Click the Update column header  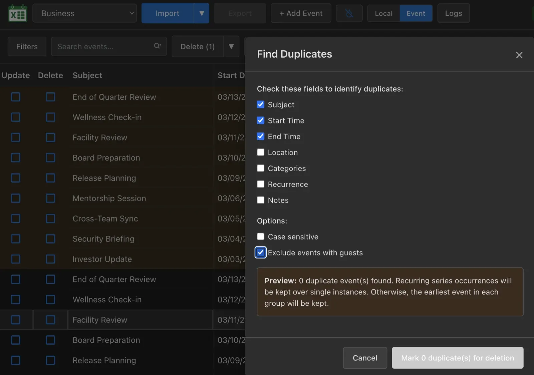(x=16, y=75)
